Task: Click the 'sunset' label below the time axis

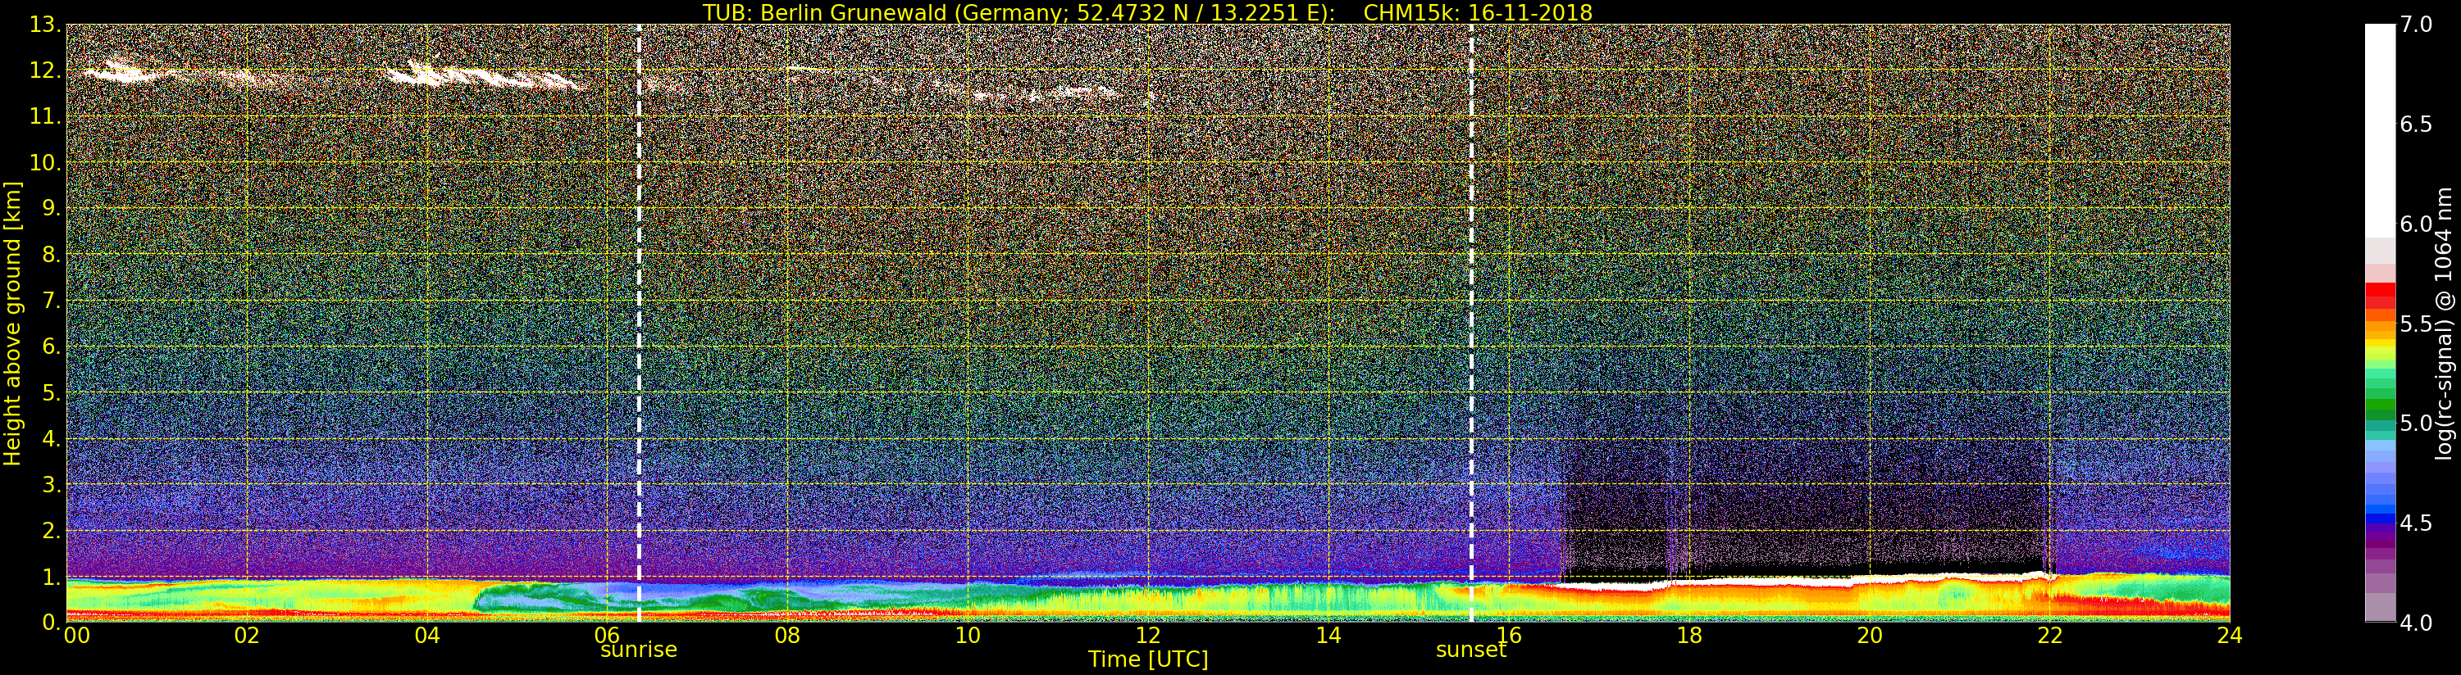Action: click(x=1471, y=650)
